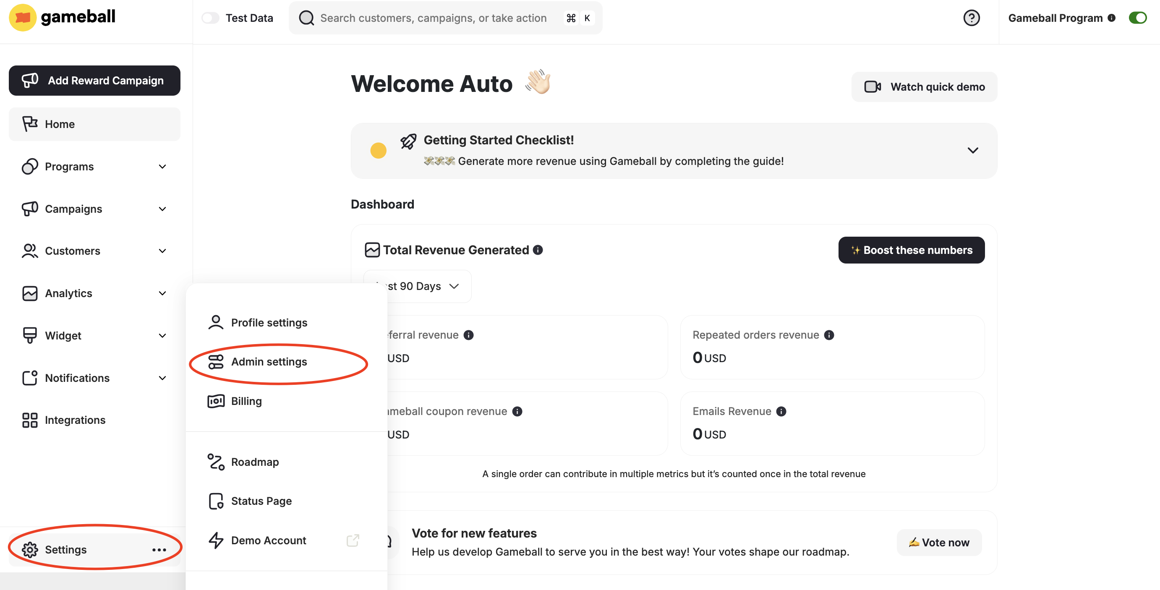Click the help question mark icon
Viewport: 1160px width, 590px height.
tap(971, 18)
